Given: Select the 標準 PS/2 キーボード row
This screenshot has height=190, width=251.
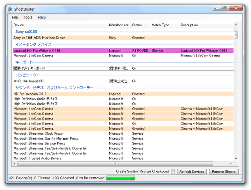Looking at the screenshot, I should 123,68.
